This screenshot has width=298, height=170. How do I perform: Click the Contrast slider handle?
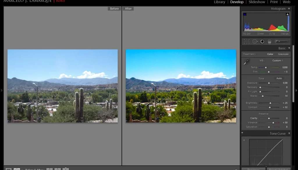tap(270, 108)
